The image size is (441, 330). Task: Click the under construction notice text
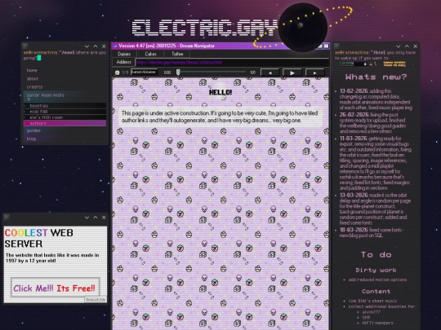pyautogui.click(x=220, y=117)
